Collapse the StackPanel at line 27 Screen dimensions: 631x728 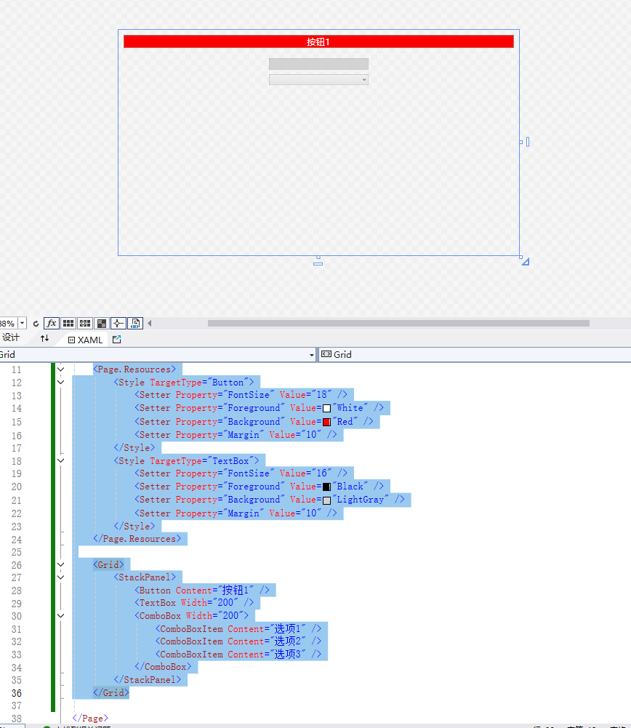coord(61,577)
